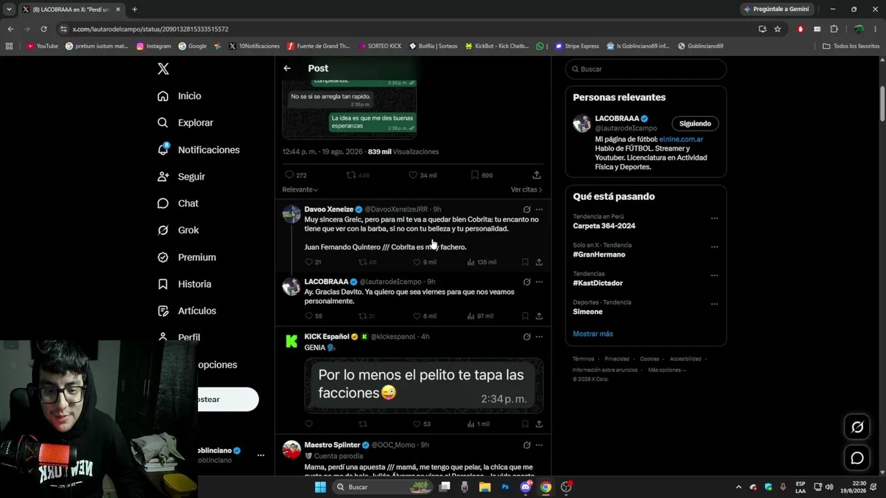Viewport: 886px width, 498px height.
Task: Open Grok actions on LACOBRAAA's reply
Action: tap(527, 282)
